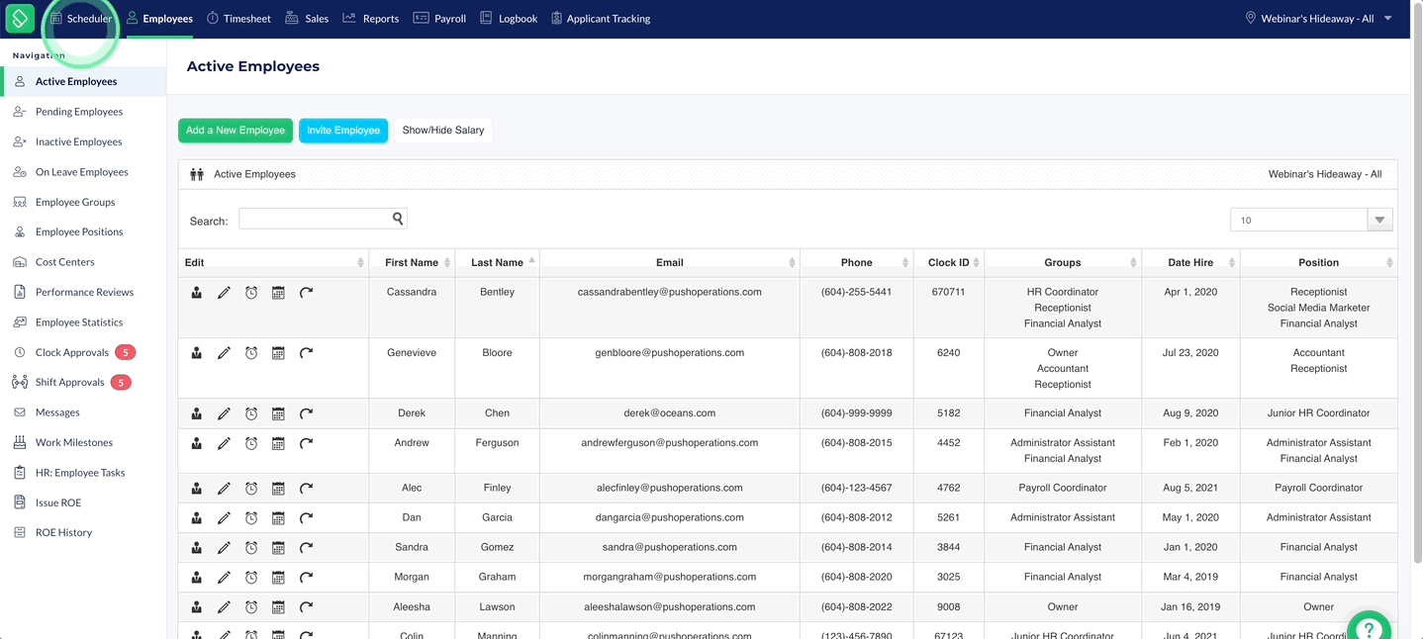Viewport: 1423px width, 639px height.
Task: Click the Active Employees sidebar item
Action: [83, 81]
